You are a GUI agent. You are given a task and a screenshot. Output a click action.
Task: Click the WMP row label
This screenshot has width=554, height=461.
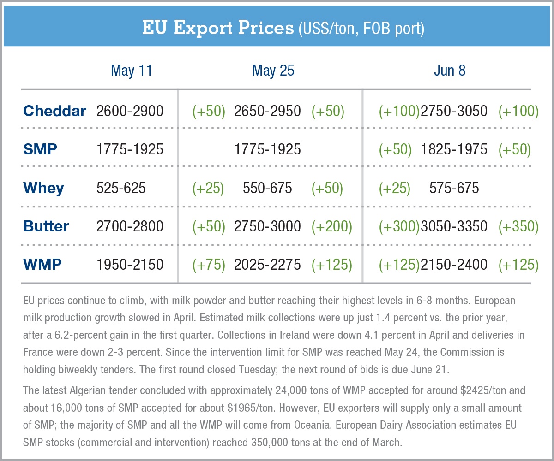42,264
